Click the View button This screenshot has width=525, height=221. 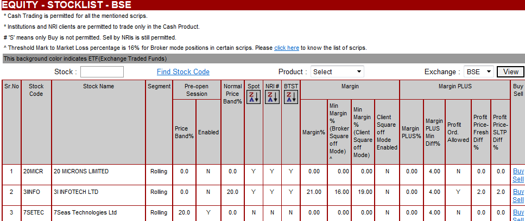[x=510, y=72]
